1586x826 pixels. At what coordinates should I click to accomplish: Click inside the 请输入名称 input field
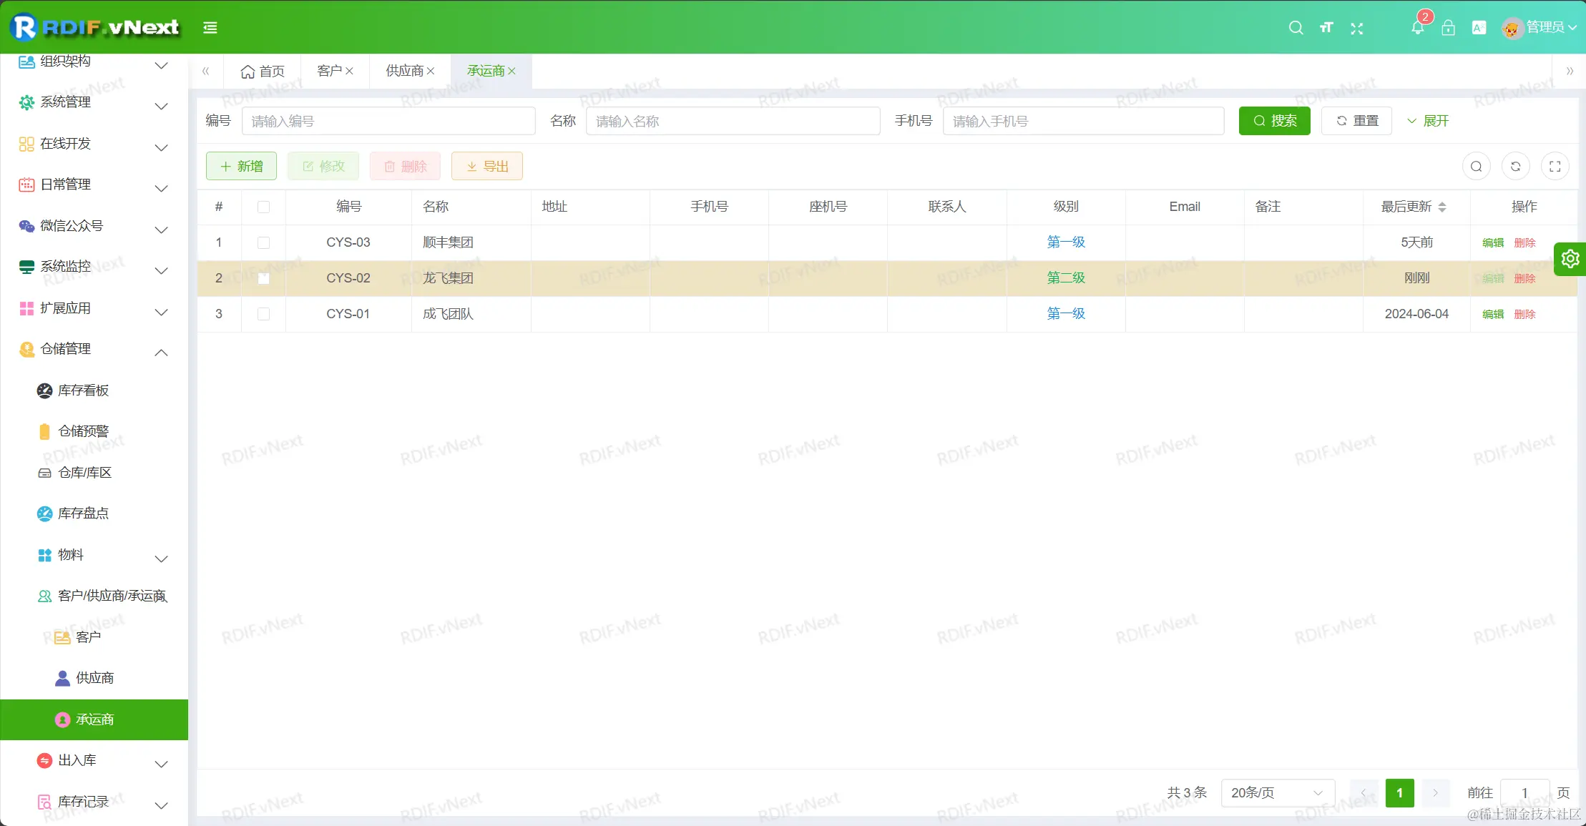732,120
